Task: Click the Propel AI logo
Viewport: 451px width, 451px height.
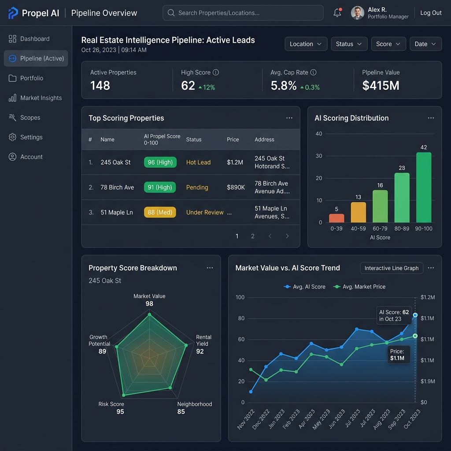Action: (13, 13)
